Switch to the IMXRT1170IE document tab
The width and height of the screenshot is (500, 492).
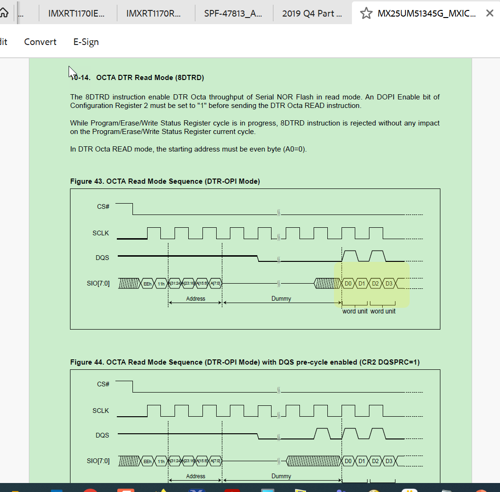tap(78, 13)
